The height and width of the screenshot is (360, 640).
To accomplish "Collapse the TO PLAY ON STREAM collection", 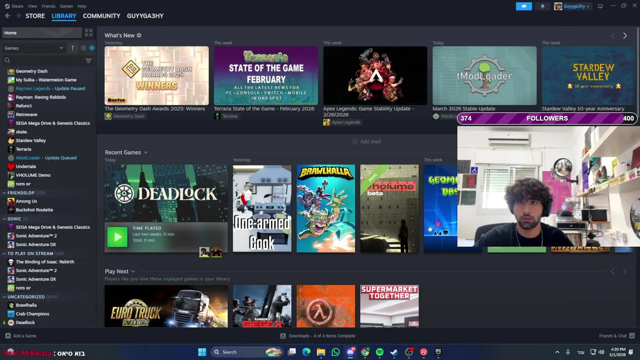I will click(x=4, y=253).
